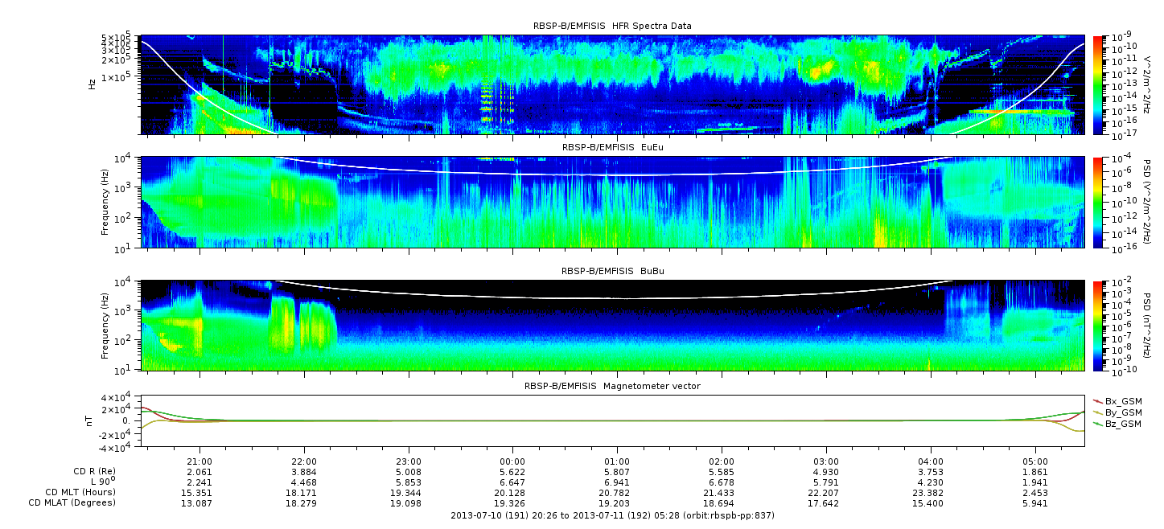This screenshot has height=529, width=1164.
Task: Click the RBSP-B/EMFISIS EuEu panel title
Action: point(611,147)
